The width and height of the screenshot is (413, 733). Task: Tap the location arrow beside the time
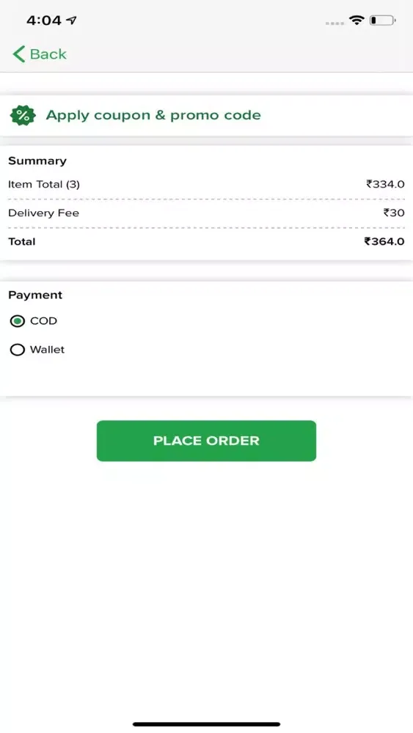pyautogui.click(x=71, y=20)
